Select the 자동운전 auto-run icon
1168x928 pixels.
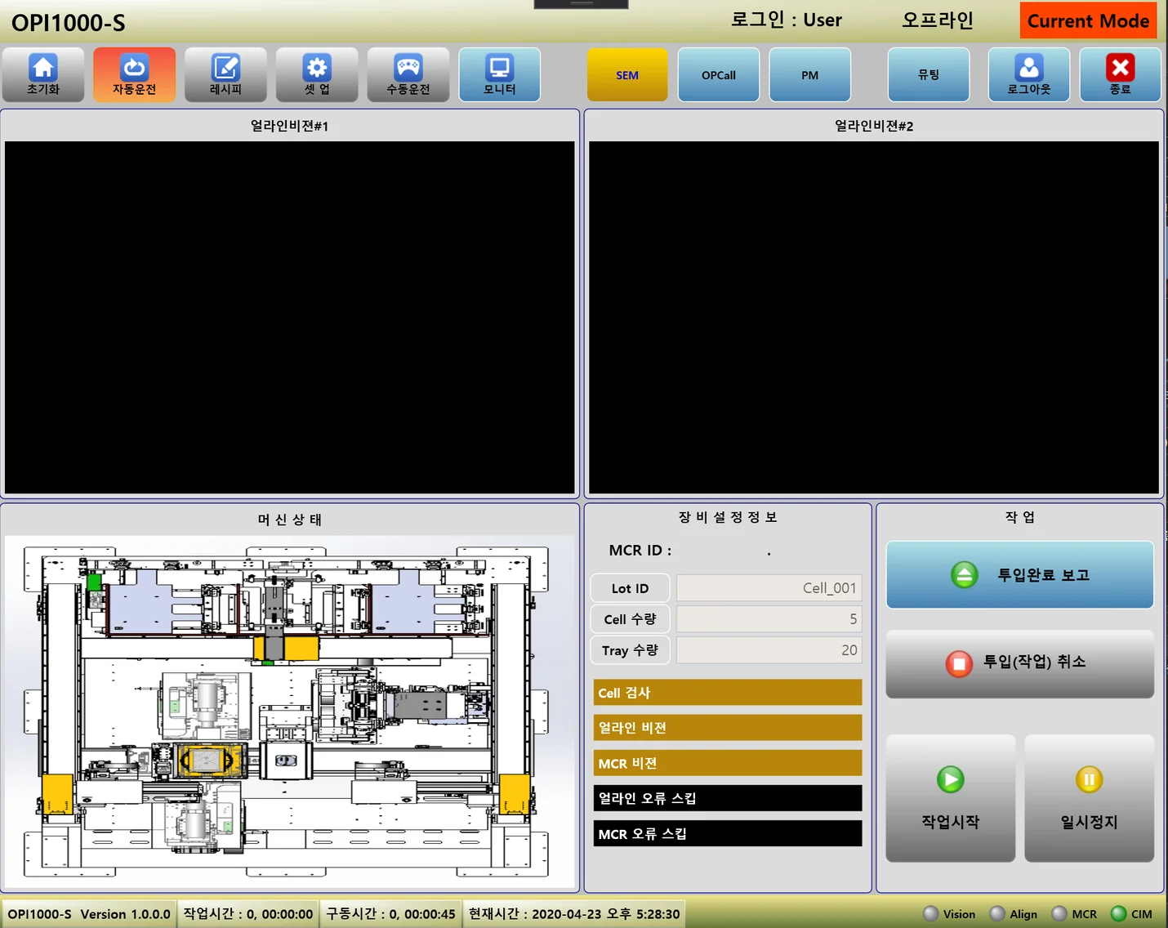[x=134, y=74]
